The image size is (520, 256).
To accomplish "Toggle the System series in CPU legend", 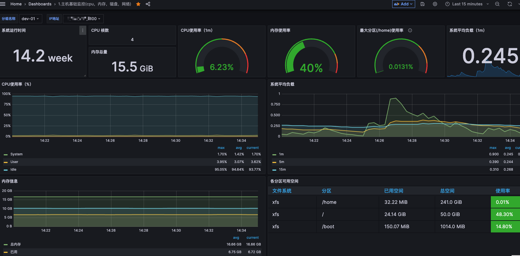I will coord(16,154).
